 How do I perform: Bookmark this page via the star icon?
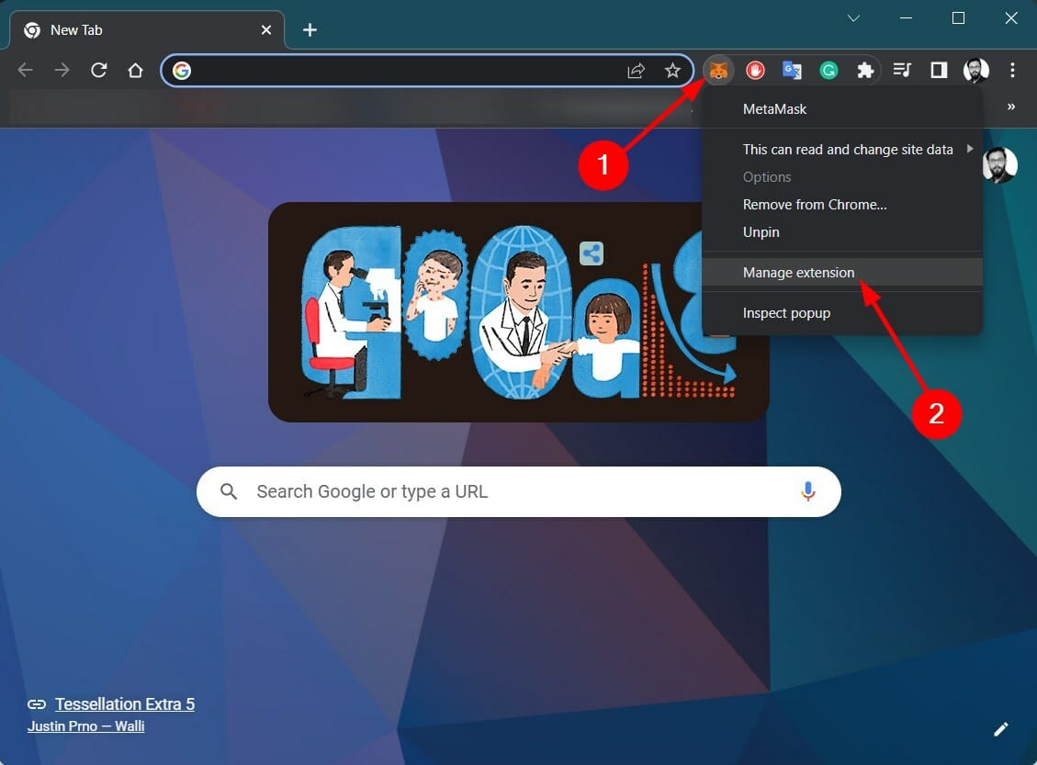[x=671, y=70]
